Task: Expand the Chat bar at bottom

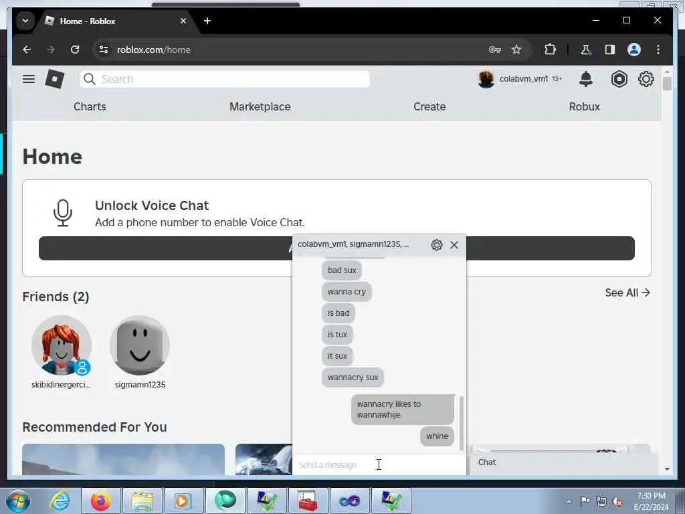Action: pyautogui.click(x=563, y=462)
